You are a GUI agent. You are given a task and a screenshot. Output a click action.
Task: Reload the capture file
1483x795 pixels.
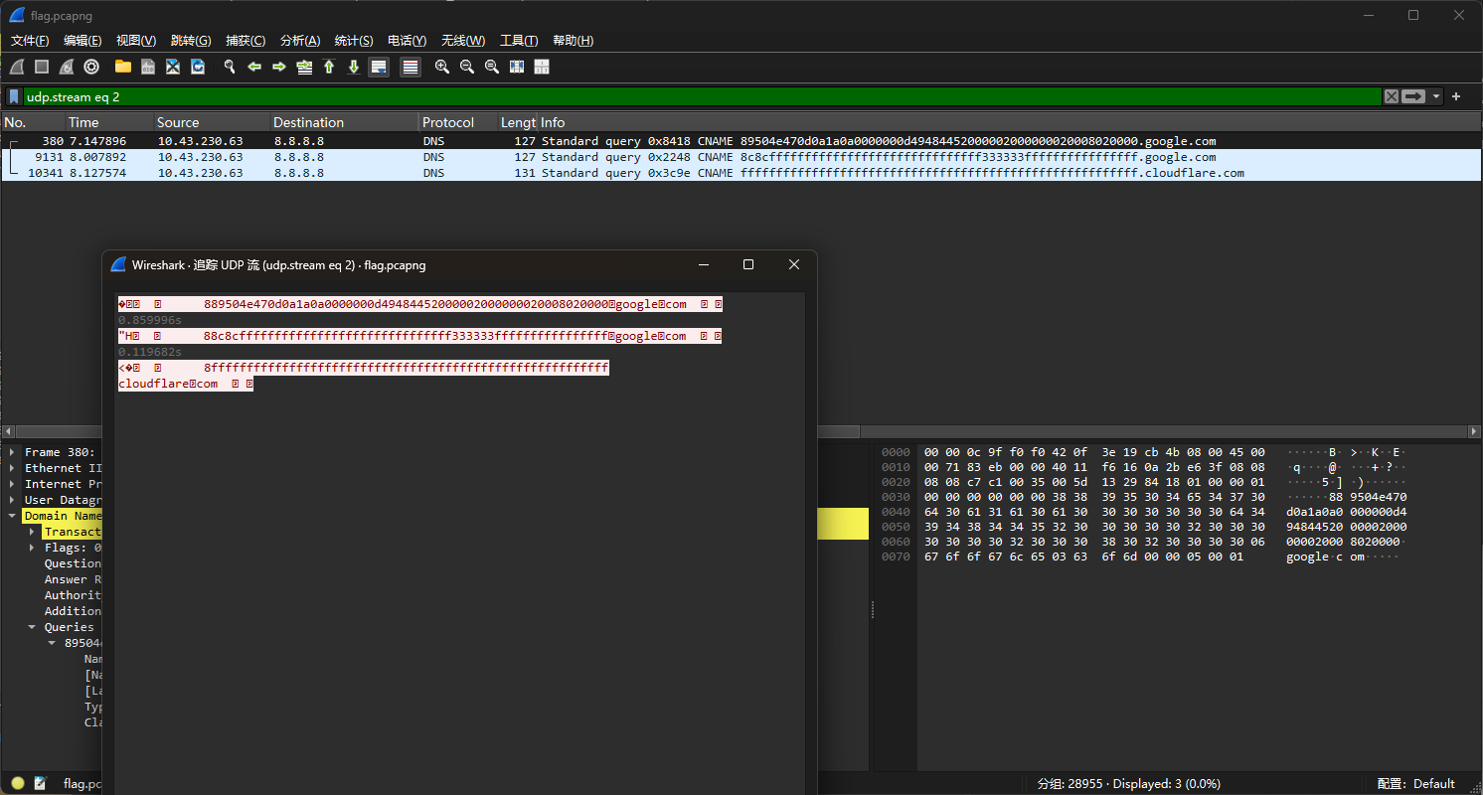click(198, 67)
